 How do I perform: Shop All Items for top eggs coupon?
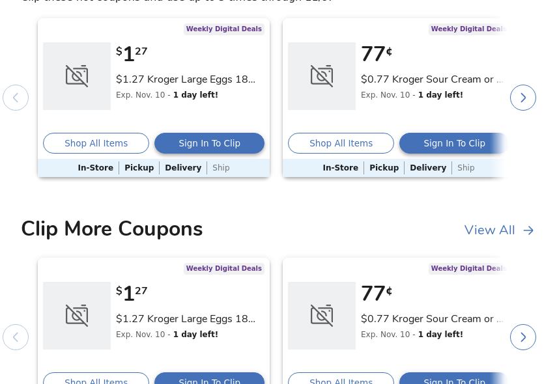[96, 143]
